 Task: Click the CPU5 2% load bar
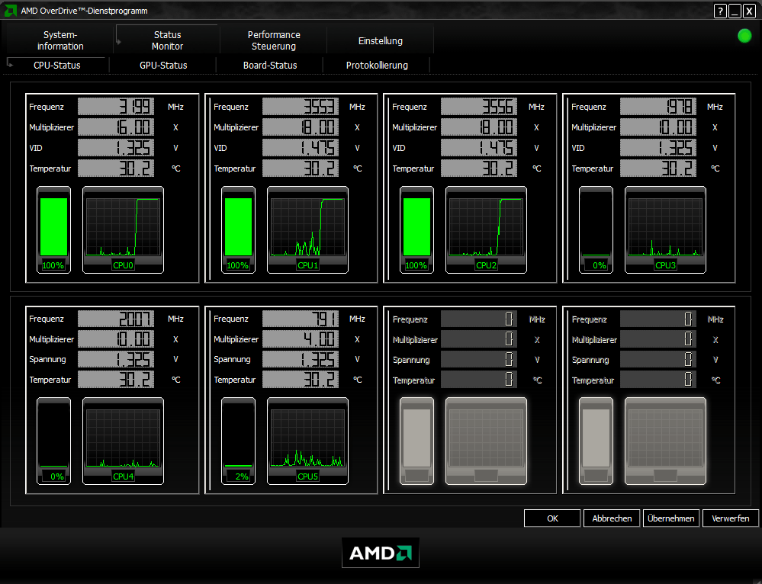tap(238, 441)
